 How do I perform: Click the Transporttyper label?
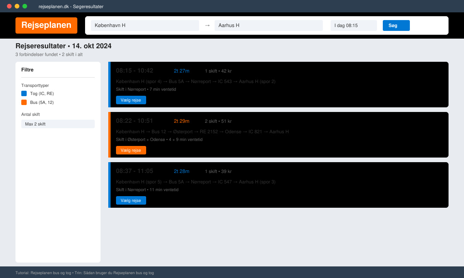click(x=35, y=85)
